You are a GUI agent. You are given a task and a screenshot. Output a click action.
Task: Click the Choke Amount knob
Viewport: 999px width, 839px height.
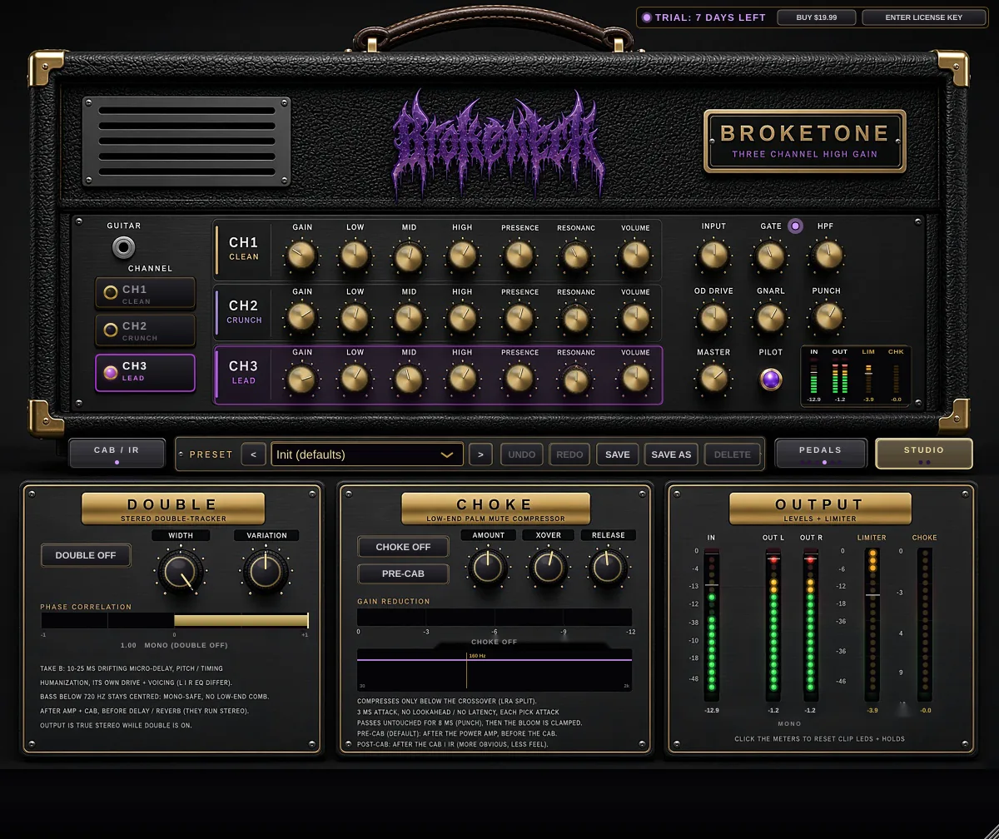488,568
